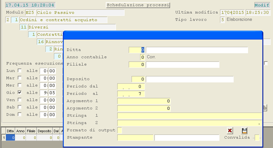
Task: Click the Ordini e contratti acquisto field
Action: pos(63,20)
